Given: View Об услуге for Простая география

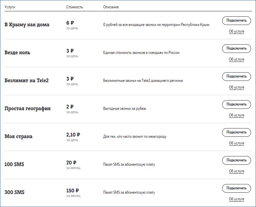Looking at the screenshot, I should coord(236,115).
